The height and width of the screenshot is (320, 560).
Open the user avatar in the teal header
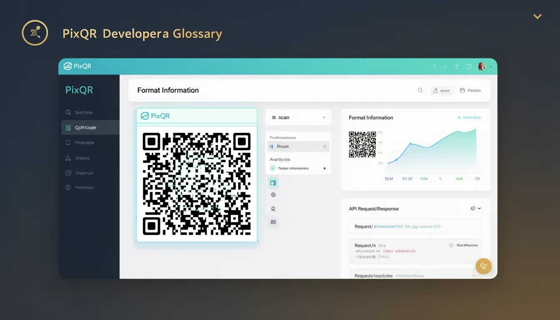[482, 66]
